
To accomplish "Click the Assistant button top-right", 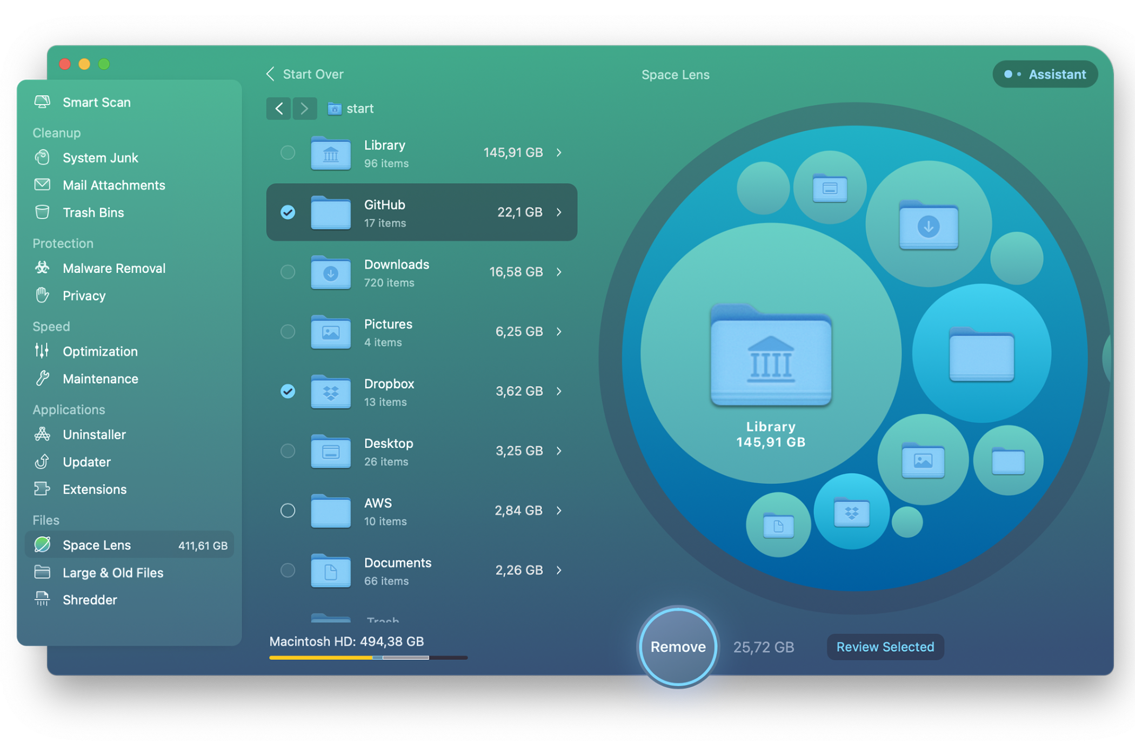I will point(1046,75).
